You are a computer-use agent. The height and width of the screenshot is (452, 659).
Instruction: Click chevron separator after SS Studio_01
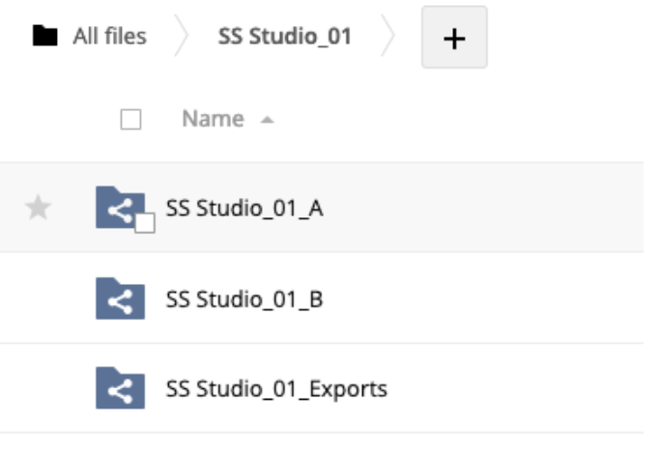387,36
